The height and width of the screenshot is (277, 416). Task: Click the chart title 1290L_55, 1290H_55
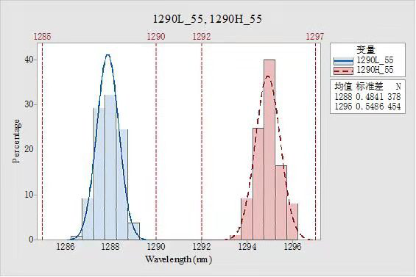tap(208, 19)
